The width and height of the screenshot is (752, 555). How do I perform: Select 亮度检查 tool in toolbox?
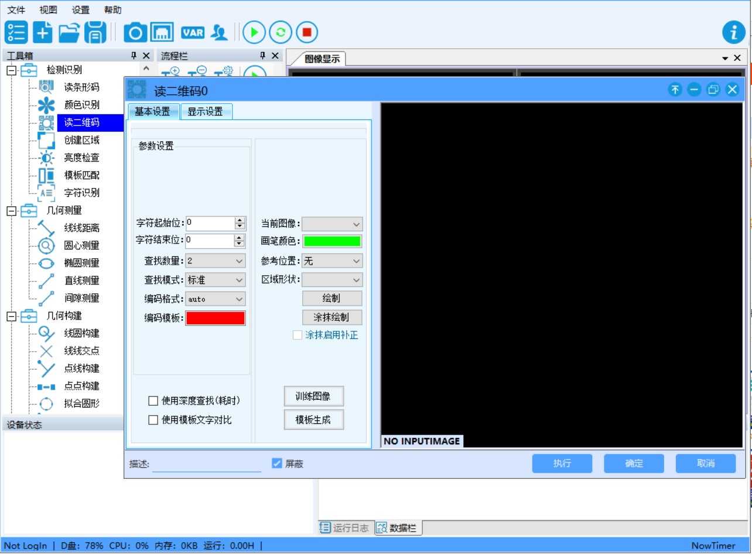click(x=81, y=157)
